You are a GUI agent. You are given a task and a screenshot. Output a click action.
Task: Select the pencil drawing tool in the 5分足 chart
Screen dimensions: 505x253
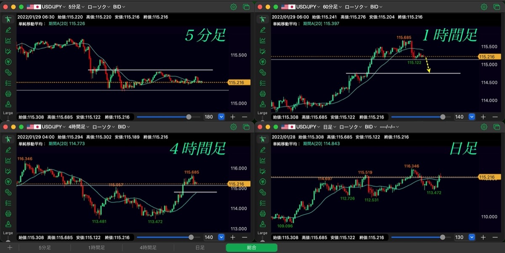pos(8,30)
